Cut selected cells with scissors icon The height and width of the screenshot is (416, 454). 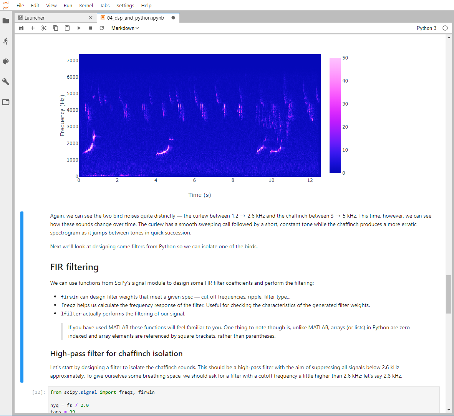(44, 28)
